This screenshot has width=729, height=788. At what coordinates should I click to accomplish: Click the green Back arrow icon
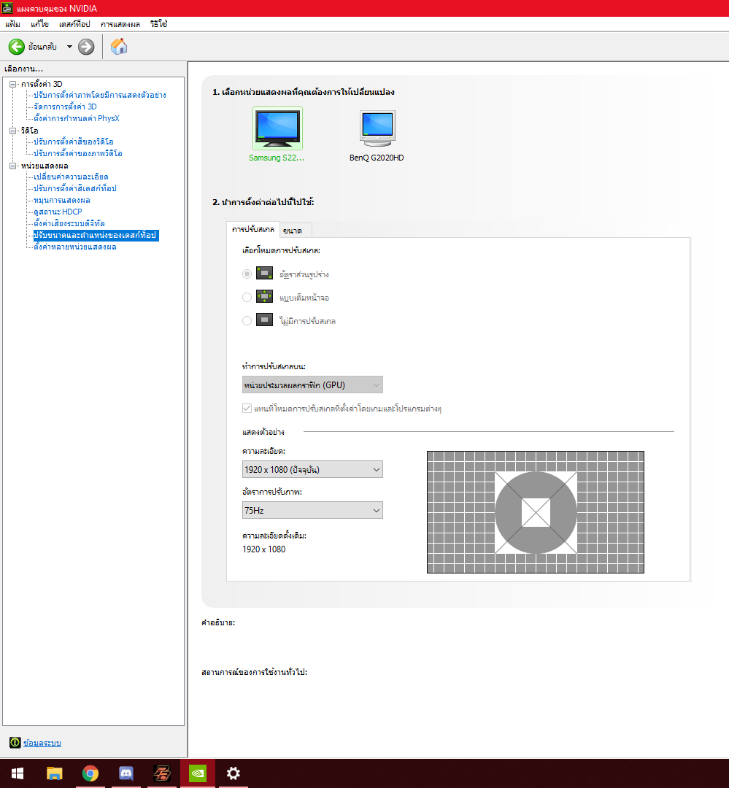[16, 47]
